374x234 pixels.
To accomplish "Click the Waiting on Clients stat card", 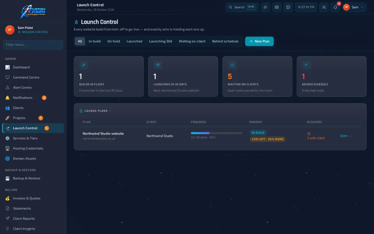I will (258, 77).
